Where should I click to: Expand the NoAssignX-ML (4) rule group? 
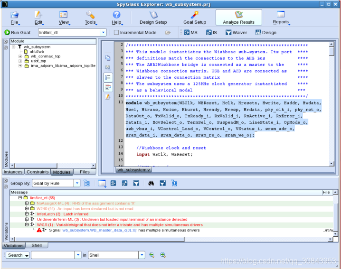(27, 203)
